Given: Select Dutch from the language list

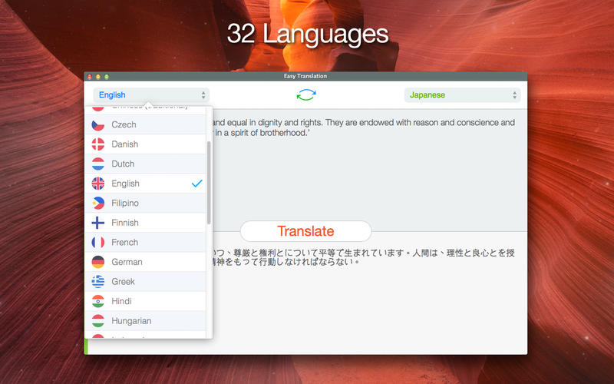Looking at the screenshot, I should point(145,164).
